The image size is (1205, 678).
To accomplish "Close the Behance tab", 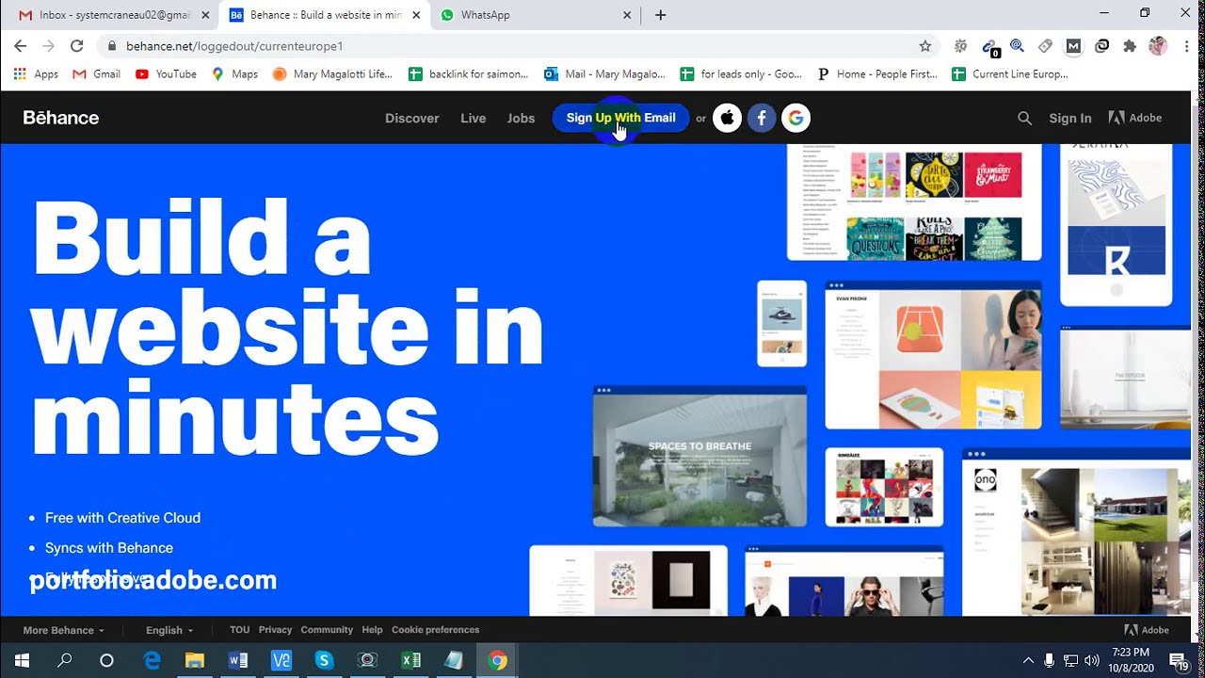I will pyautogui.click(x=416, y=15).
